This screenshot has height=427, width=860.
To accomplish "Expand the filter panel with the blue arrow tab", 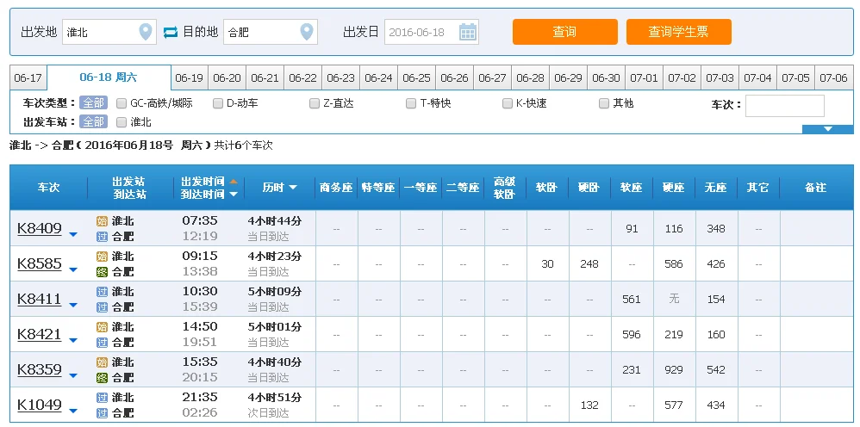I will [827, 129].
